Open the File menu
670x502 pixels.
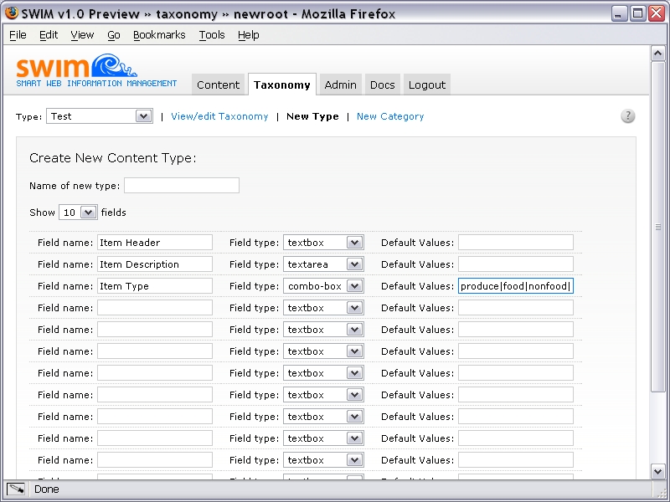(18, 35)
